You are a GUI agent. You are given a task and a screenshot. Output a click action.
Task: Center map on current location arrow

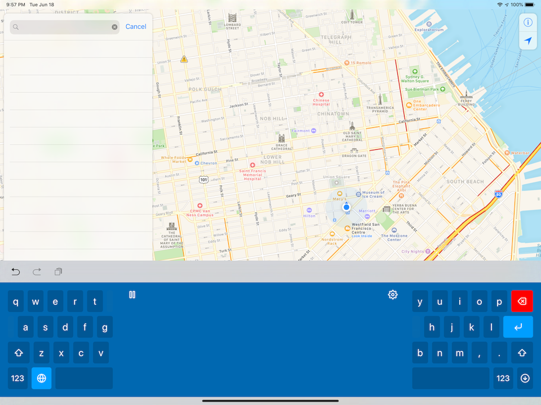click(528, 41)
